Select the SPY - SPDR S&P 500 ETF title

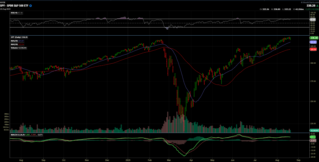(x=14, y=6)
